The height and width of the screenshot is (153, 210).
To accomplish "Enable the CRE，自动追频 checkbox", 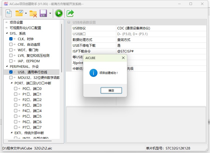I will point(11,44).
